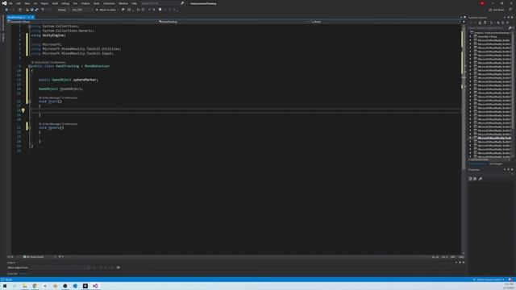Image resolution: width=516 pixels, height=290 pixels.
Task: Click the Save toolbar icon
Action: tap(32, 10)
